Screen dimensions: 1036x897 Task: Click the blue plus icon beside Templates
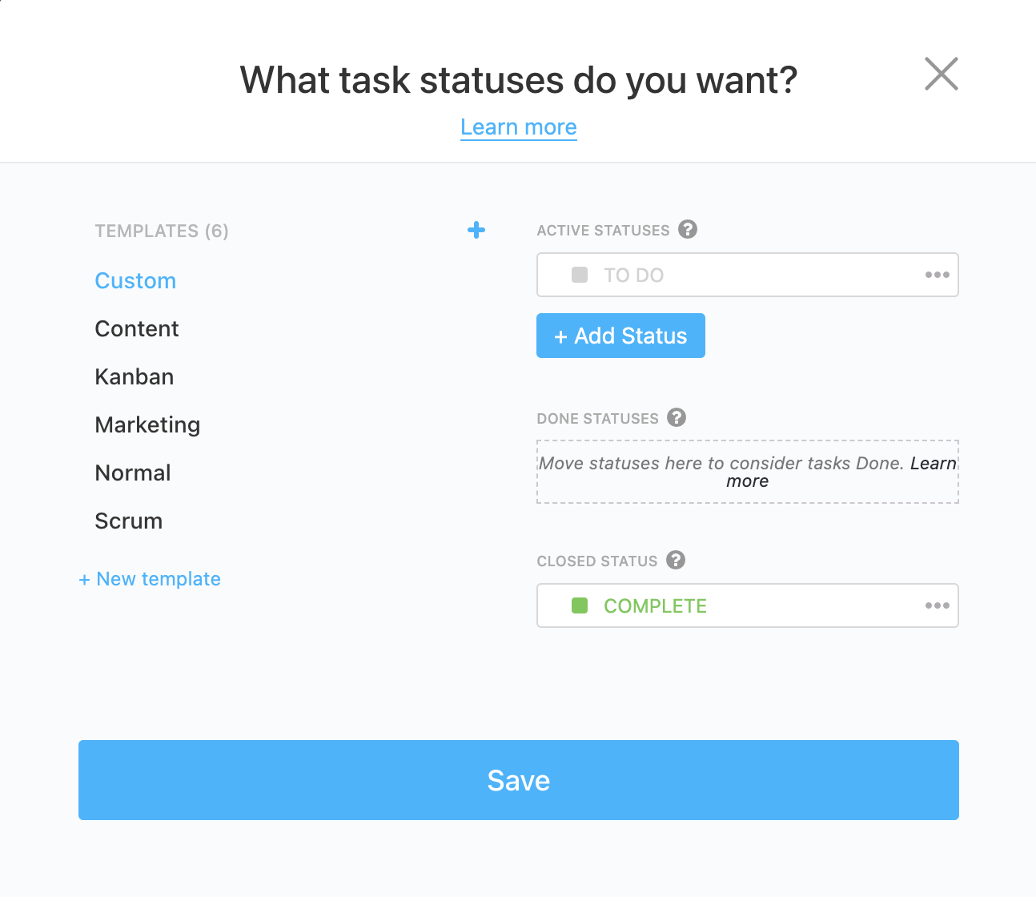476,231
